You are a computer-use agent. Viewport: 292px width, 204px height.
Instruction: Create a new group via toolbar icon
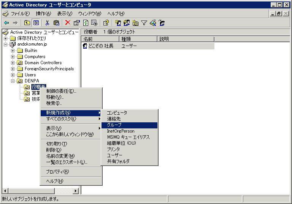pos(127,23)
